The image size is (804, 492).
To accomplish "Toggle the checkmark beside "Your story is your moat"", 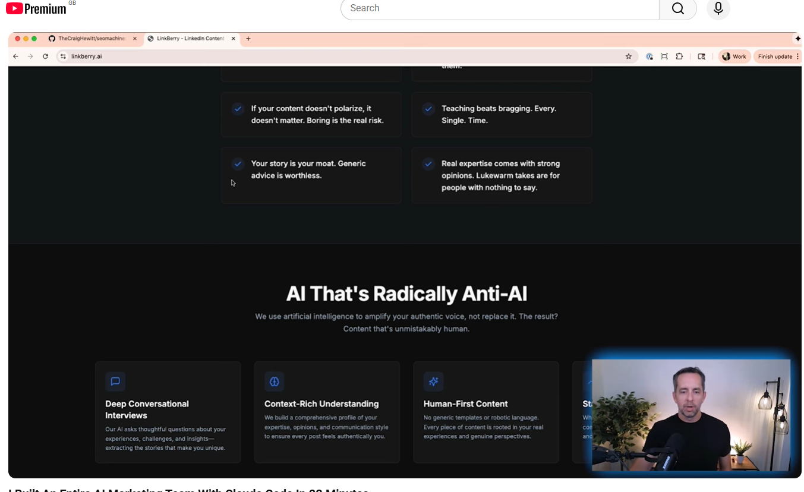I will [238, 163].
